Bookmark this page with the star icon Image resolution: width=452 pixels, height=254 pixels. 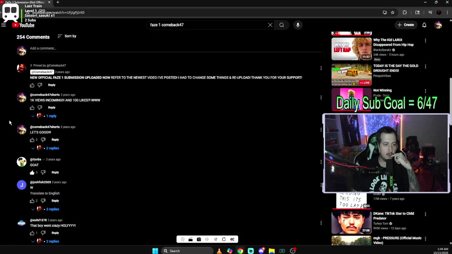[x=392, y=12]
